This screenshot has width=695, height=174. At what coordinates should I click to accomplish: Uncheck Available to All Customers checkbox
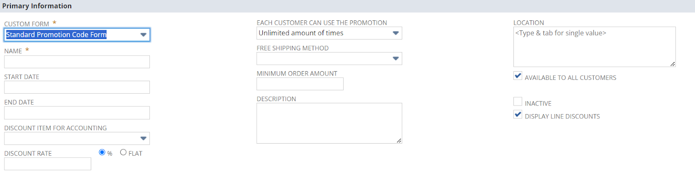[518, 76]
